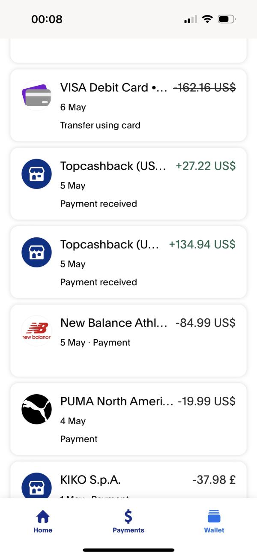View the +134.94 US$ payment received details
Screen dimensions: 257x557
pyautogui.click(x=128, y=262)
